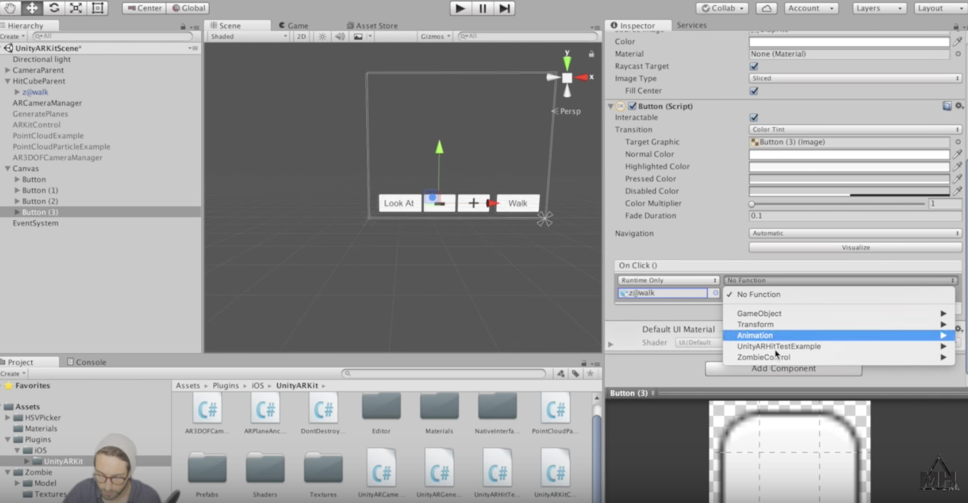The width and height of the screenshot is (968, 503).
Task: Toggle the Fill Center checkbox
Action: pyautogui.click(x=754, y=91)
